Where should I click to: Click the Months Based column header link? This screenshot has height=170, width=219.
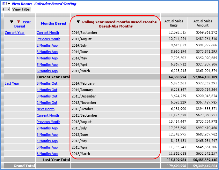(53, 23)
